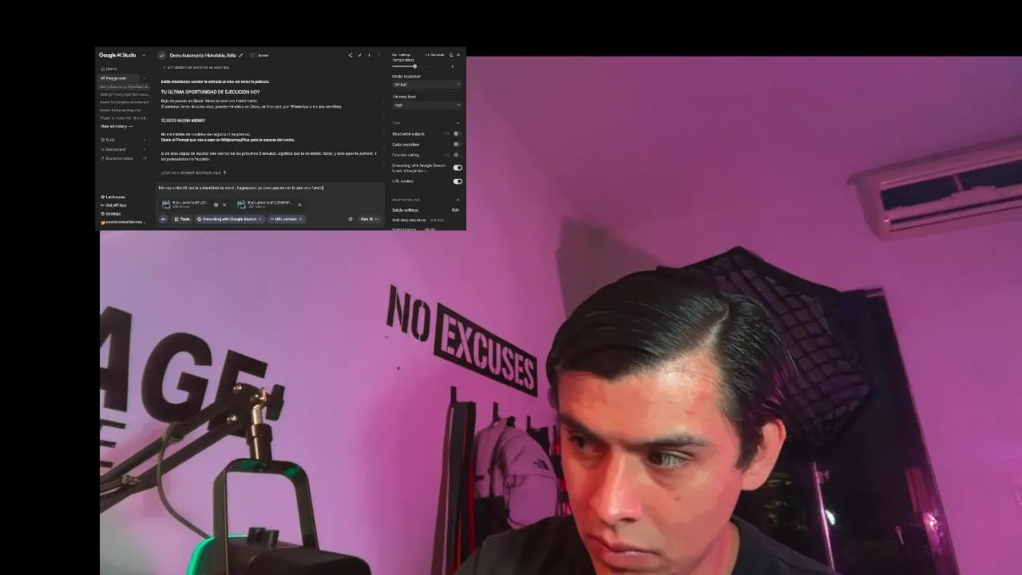Remove the second attached image
1022x575 pixels.
(x=299, y=204)
